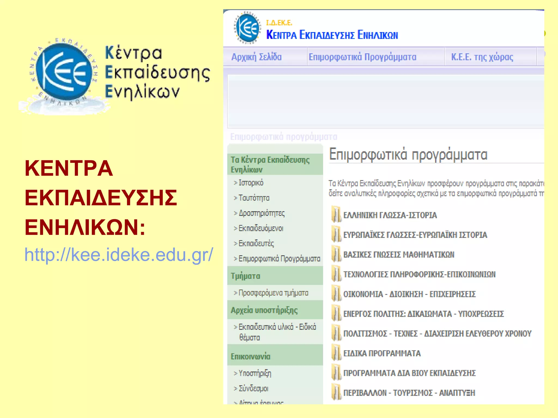The image size is (558, 418).
Task: Click the faded Επιμορφωτικά προγράμματα breadcrumb
Action: click(284, 136)
